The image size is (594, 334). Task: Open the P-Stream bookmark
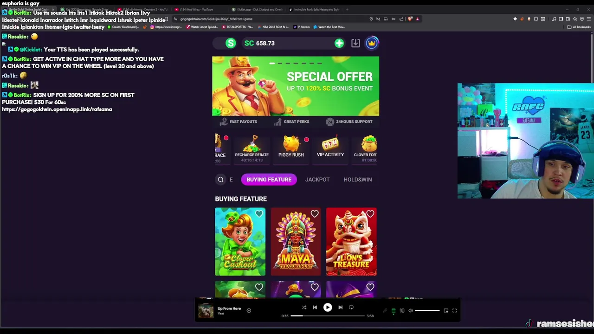302,27
